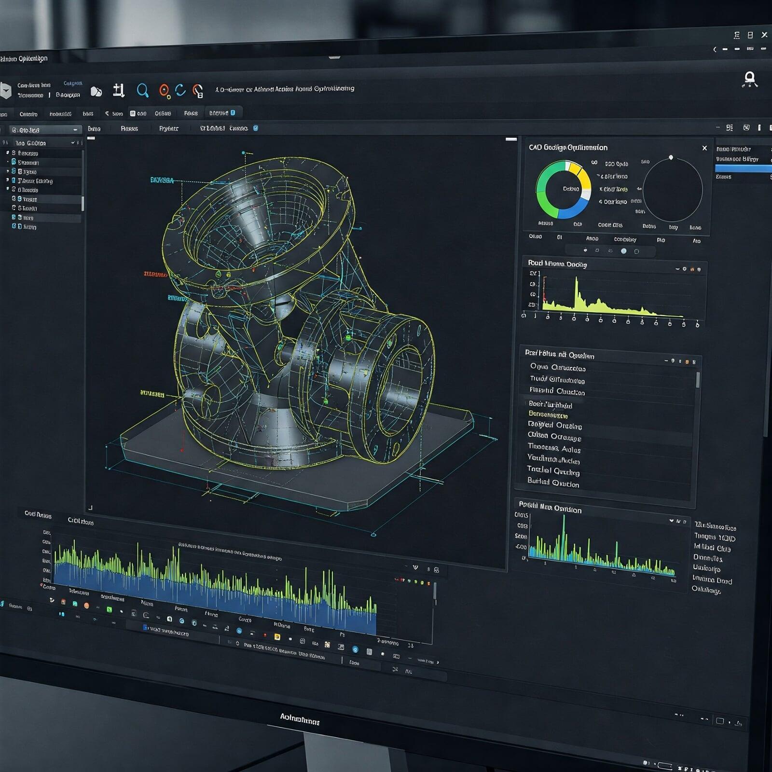The height and width of the screenshot is (772, 772).
Task: Collapse the tree panel header chevron
Action: (73, 143)
